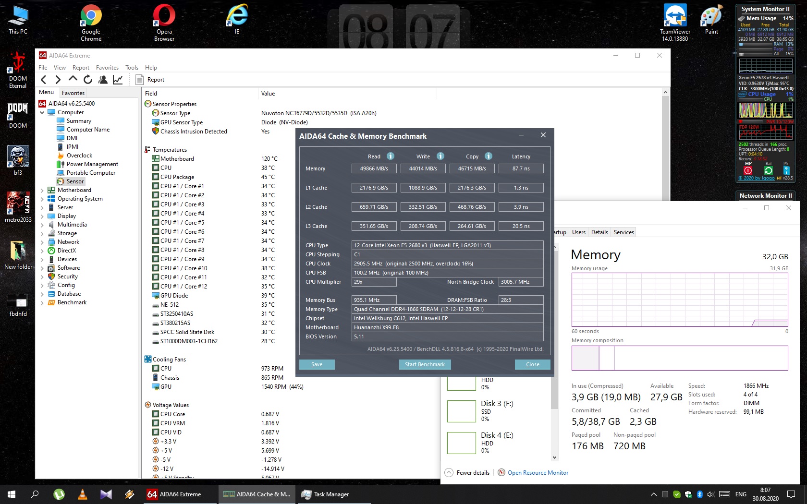
Task: Click the Report toolbar button with page icon
Action: [x=150, y=80]
